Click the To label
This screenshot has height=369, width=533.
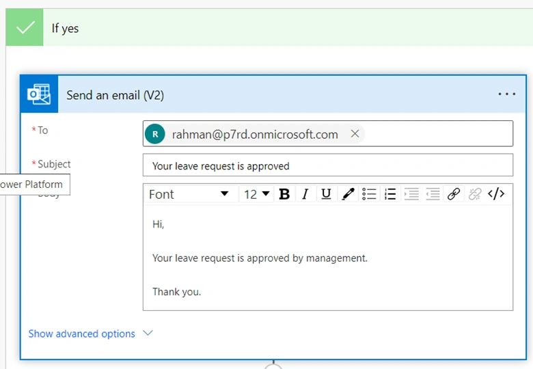[43, 130]
